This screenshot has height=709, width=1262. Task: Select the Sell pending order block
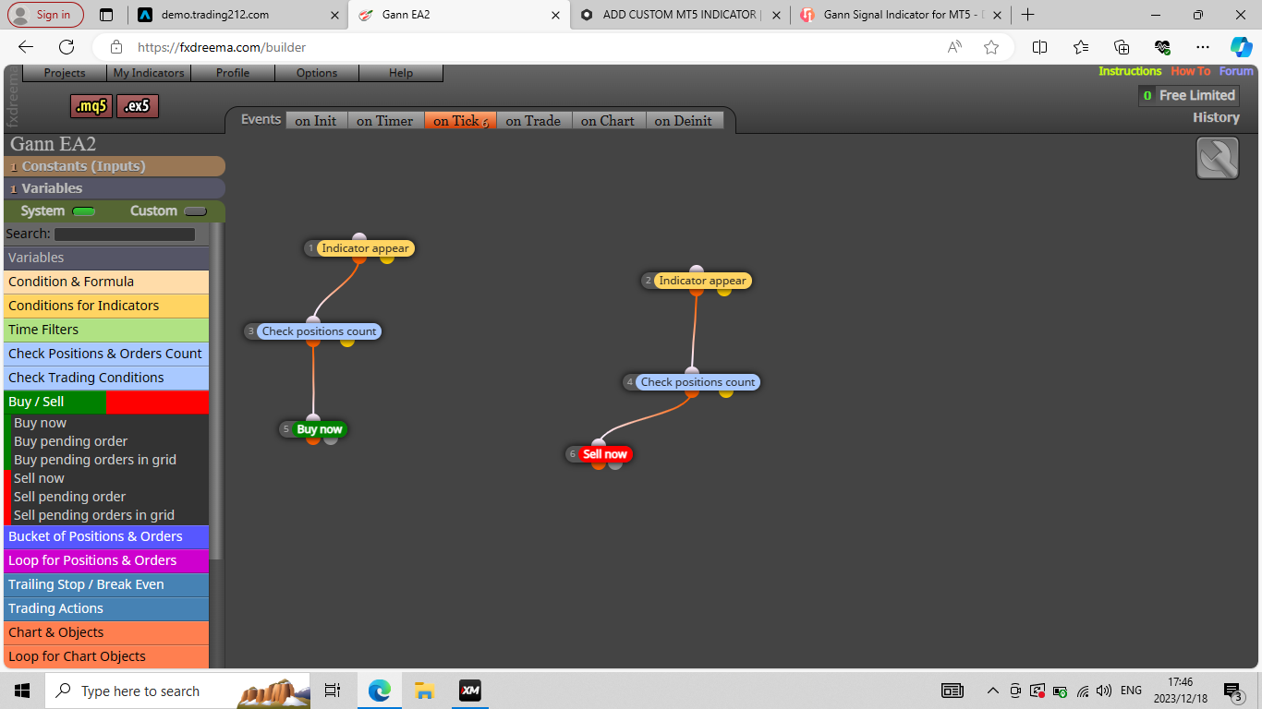(x=69, y=497)
